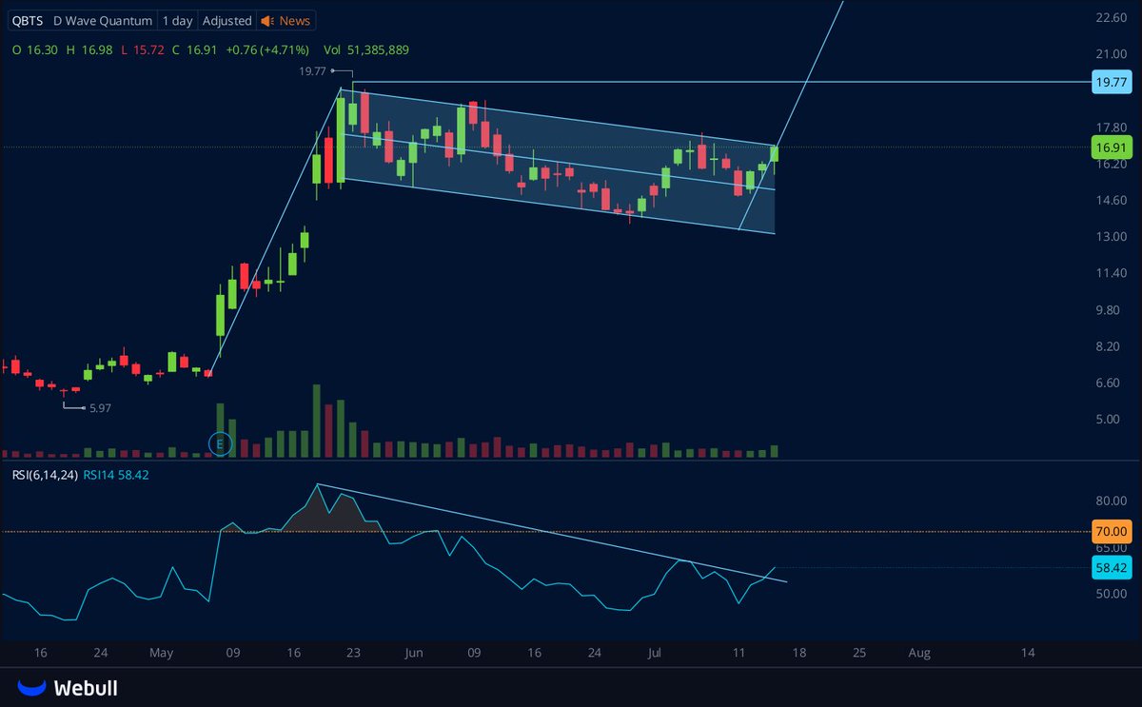
Task: Open the D Wave Quantum name label
Action: tap(104, 20)
